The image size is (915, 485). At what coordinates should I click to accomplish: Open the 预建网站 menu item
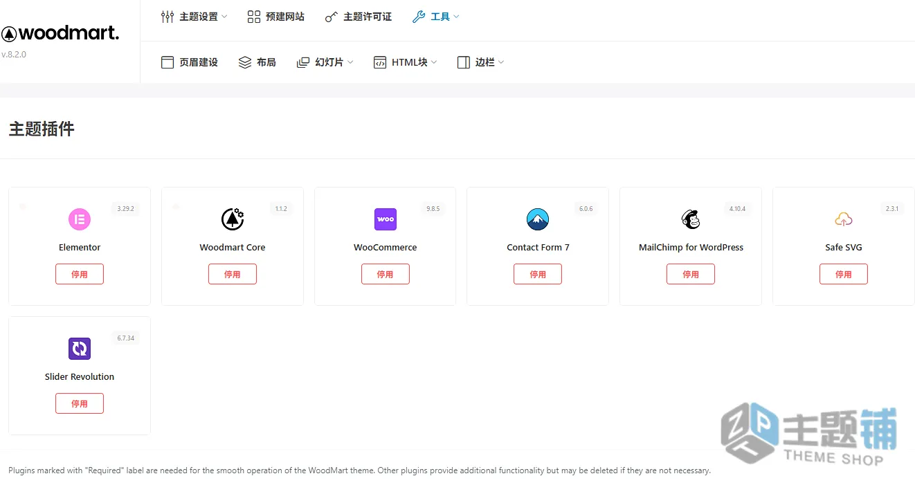[x=285, y=17]
